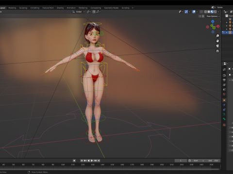233x174 pixels.
Task: Open Output properties tab
Action: pos(224,80)
